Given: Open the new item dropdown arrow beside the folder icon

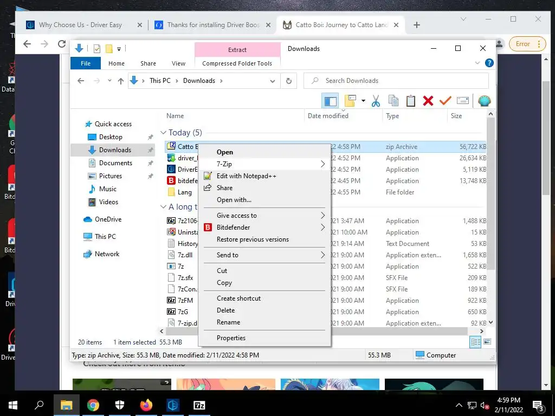Looking at the screenshot, I should pos(363,101).
